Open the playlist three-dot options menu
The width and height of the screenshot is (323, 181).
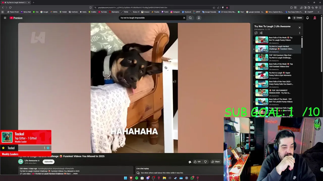[x=300, y=33]
